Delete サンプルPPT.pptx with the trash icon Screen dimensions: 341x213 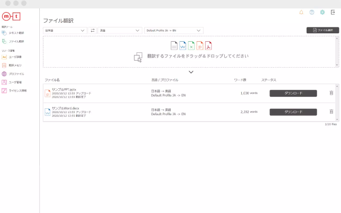coord(331,93)
